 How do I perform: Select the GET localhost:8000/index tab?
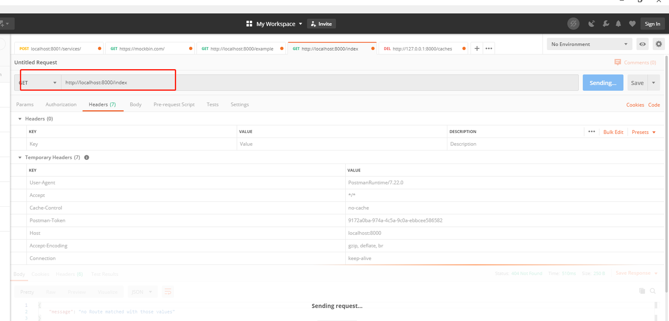point(332,48)
